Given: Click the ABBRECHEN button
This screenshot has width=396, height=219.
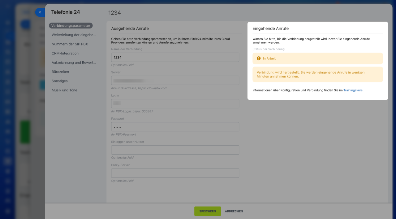Looking at the screenshot, I should point(234,211).
